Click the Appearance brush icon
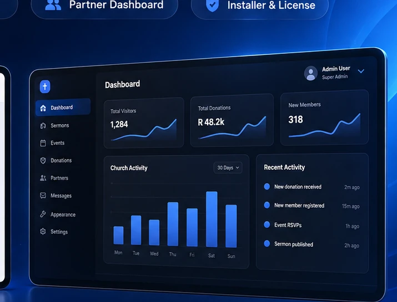The image size is (397, 302). point(43,214)
